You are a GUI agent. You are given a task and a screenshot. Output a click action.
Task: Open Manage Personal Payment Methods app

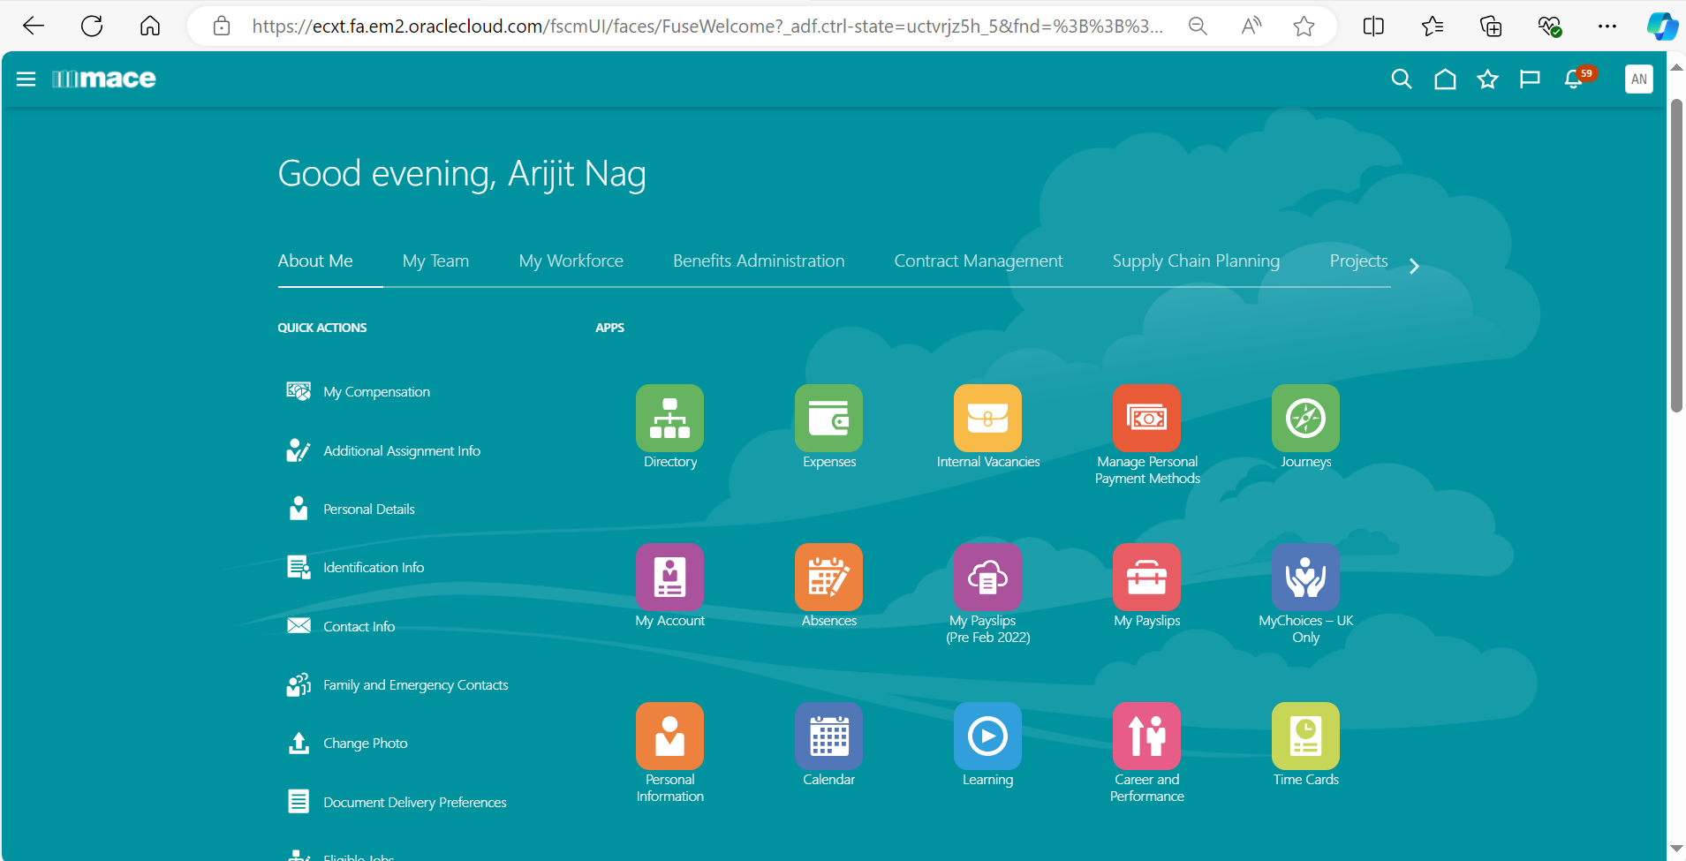click(x=1146, y=418)
